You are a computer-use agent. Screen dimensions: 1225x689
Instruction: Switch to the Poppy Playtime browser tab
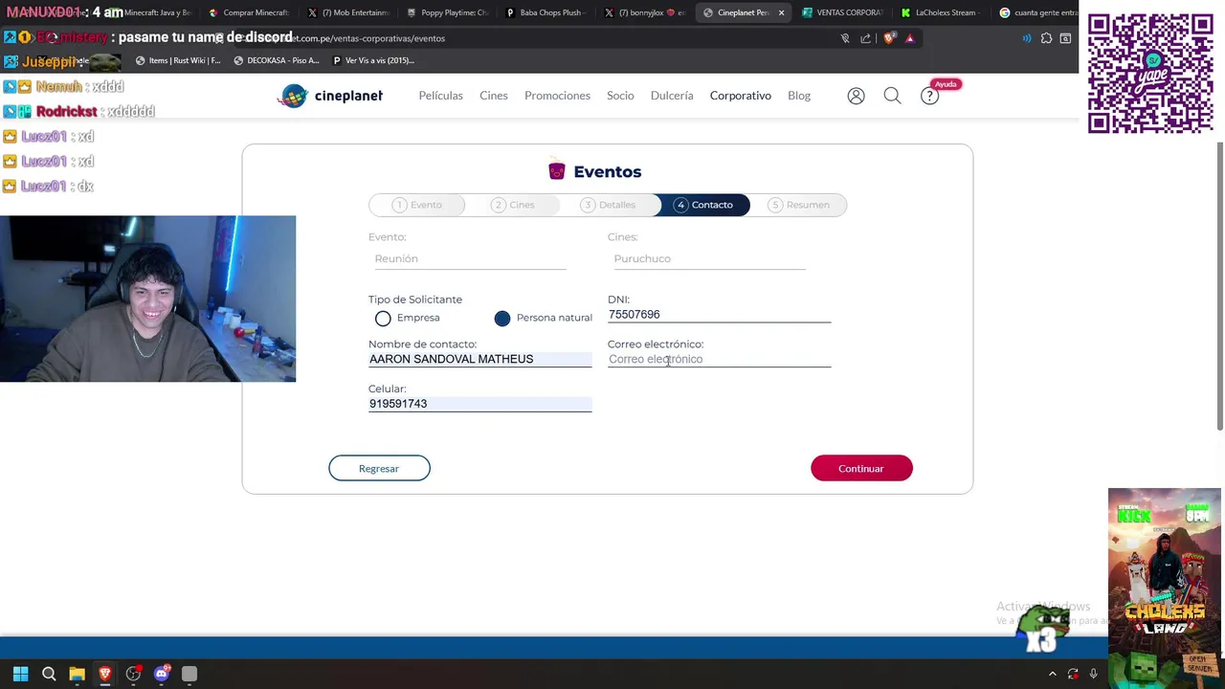pyautogui.click(x=448, y=12)
